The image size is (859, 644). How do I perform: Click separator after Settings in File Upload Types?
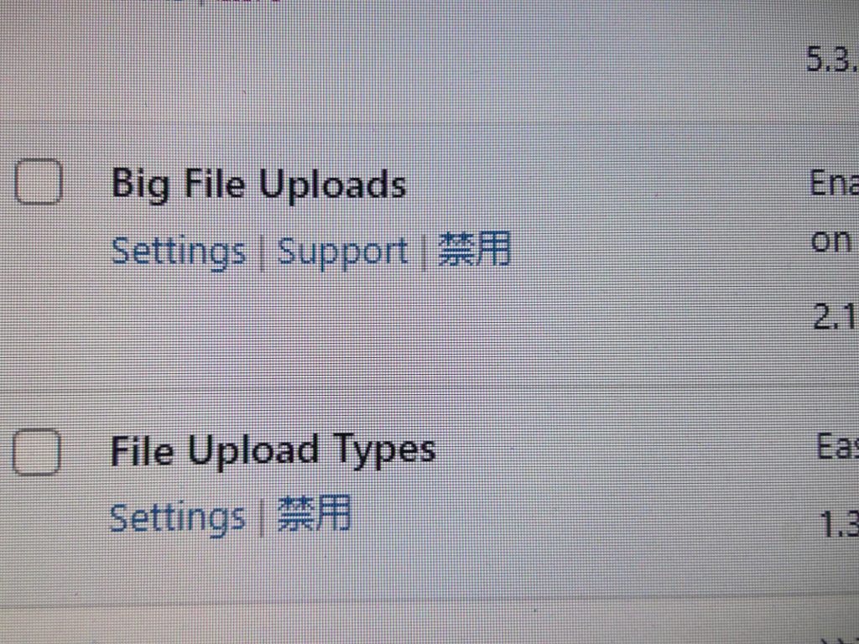click(261, 518)
